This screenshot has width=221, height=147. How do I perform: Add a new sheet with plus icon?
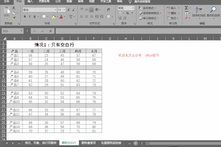coord(135,143)
